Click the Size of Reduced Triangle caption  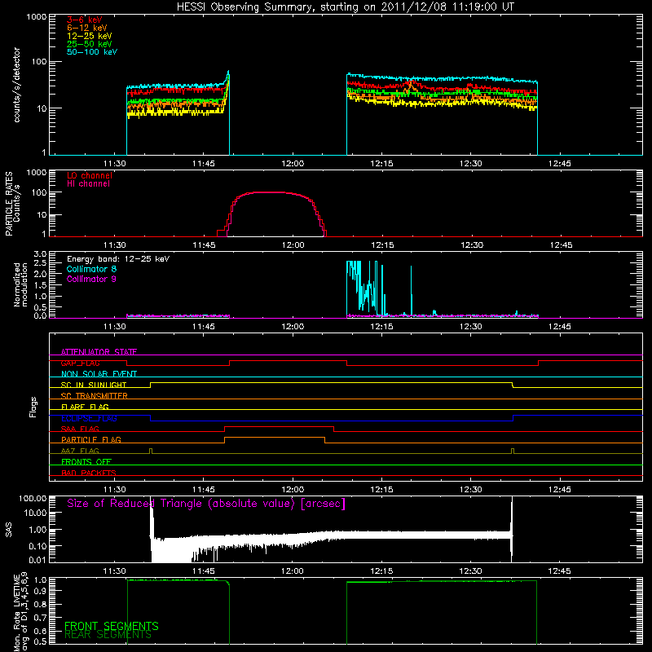206,504
